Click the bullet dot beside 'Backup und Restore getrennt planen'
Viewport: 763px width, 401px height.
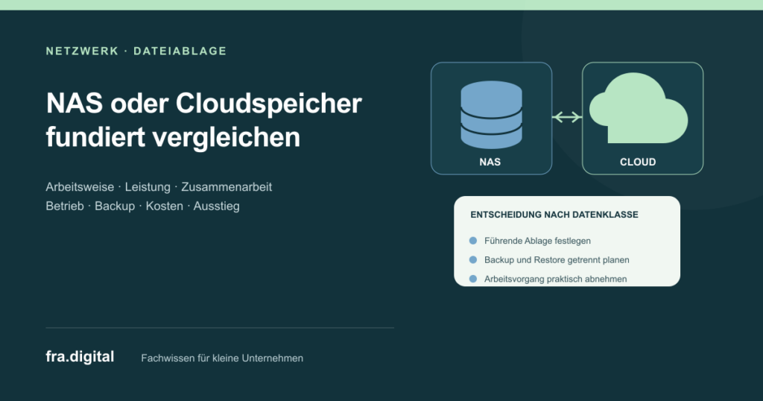pyautogui.click(x=472, y=260)
